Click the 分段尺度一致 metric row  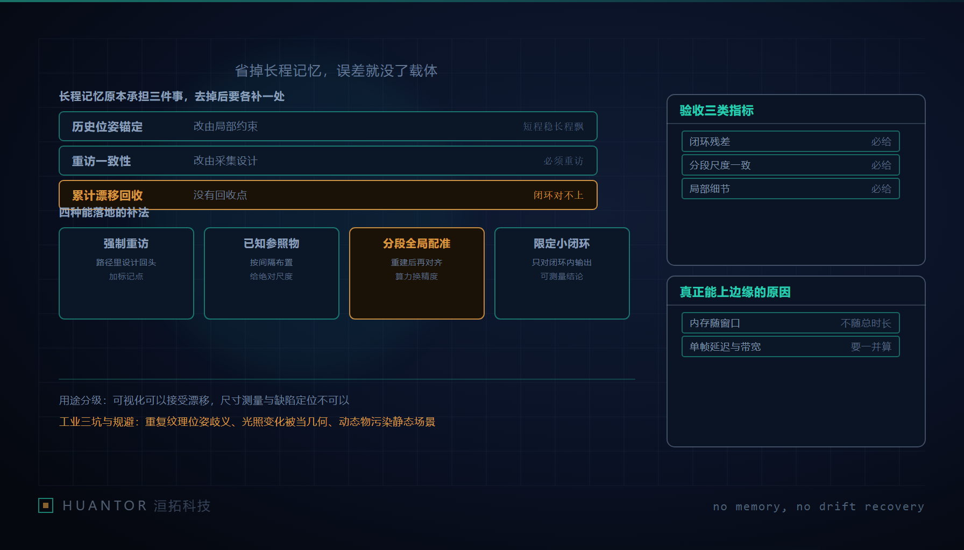tap(791, 165)
